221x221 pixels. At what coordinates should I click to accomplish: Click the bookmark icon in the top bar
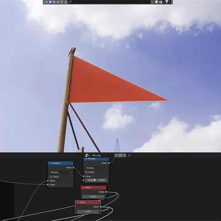[x=156, y=2]
